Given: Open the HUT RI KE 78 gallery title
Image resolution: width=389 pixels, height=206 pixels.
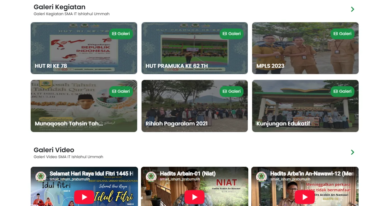Looking at the screenshot, I should click(51, 66).
